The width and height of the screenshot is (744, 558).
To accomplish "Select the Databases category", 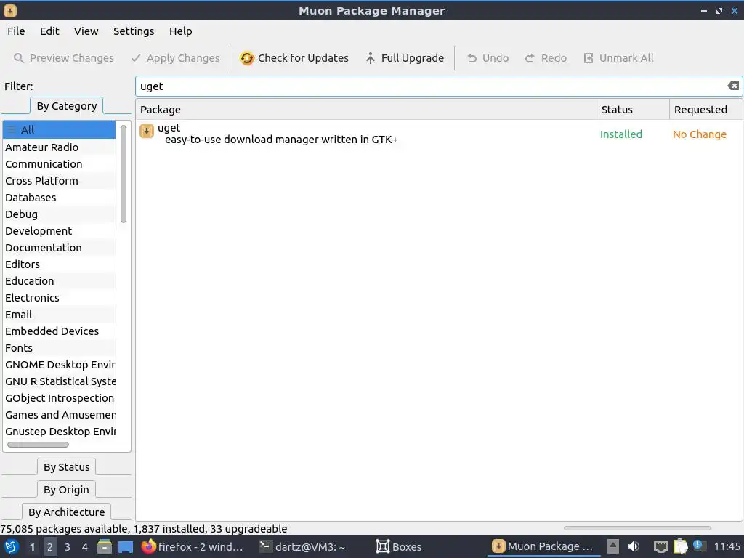I will tap(59, 198).
